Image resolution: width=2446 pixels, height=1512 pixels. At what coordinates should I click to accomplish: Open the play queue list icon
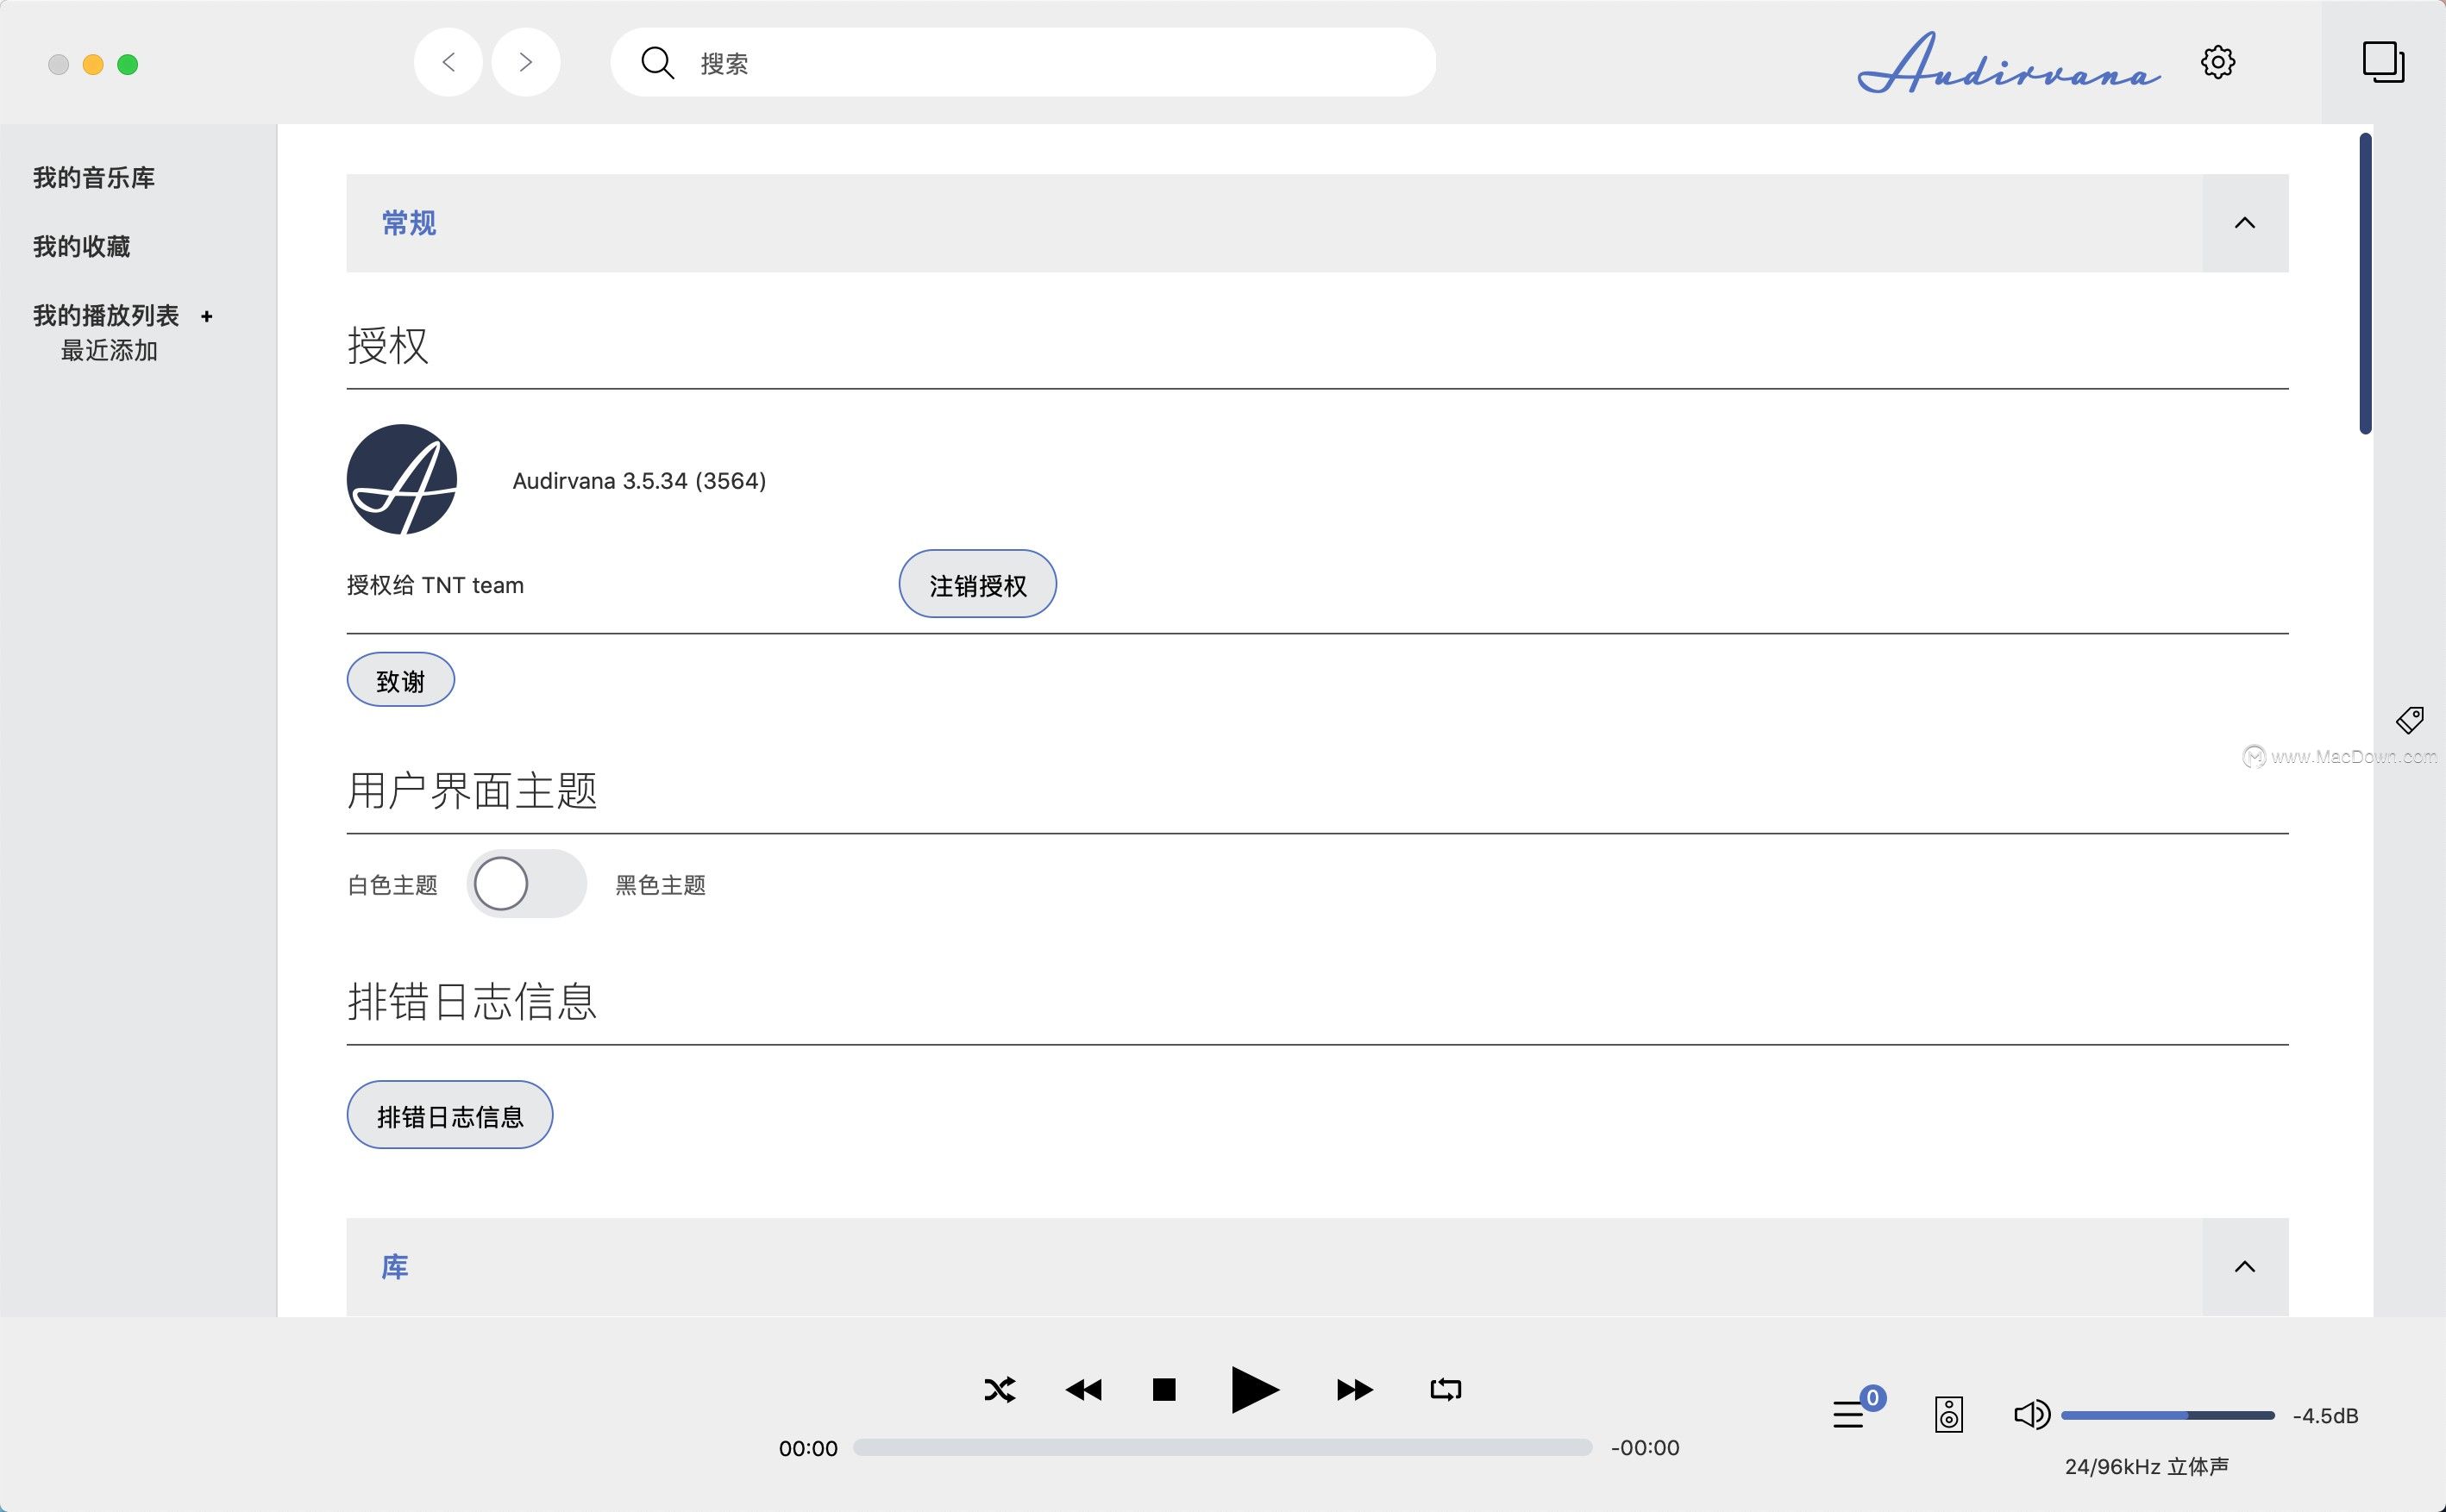click(x=1849, y=1414)
